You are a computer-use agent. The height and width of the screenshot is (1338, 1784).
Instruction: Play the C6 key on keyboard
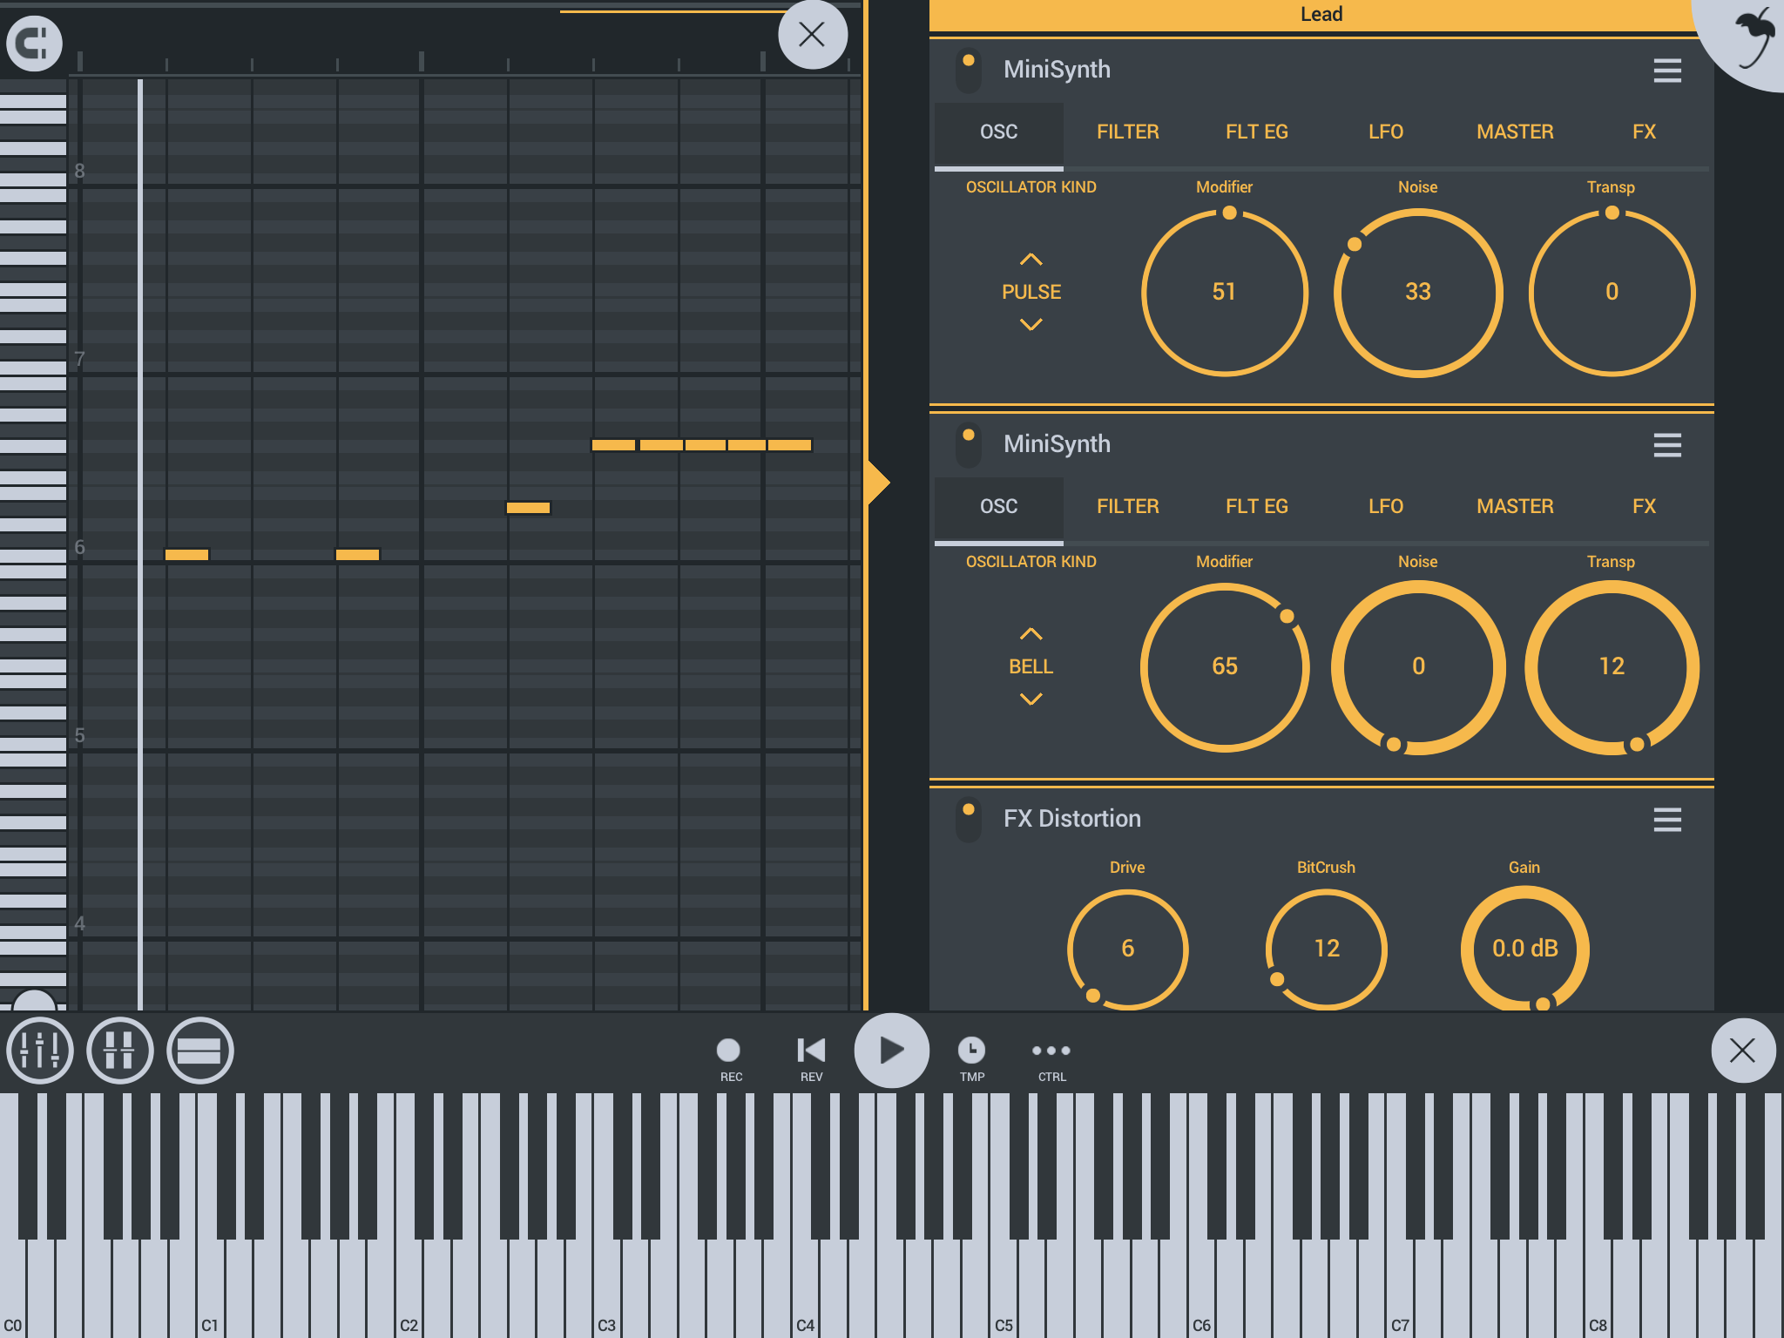coord(1202,1289)
